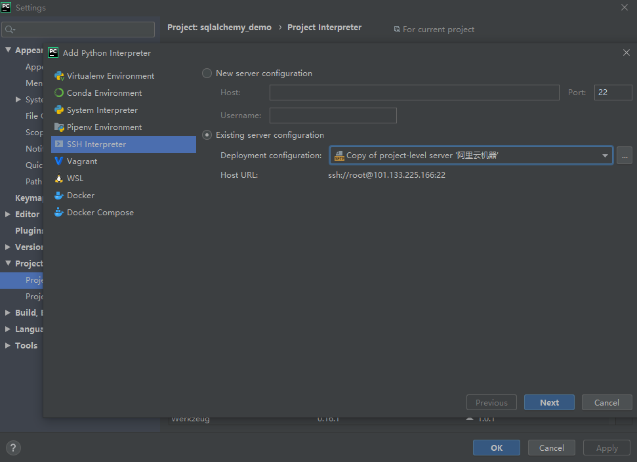Click the Host URL ssh://root@101.133.225.166:22 text
The width and height of the screenshot is (637, 462).
(x=387, y=175)
